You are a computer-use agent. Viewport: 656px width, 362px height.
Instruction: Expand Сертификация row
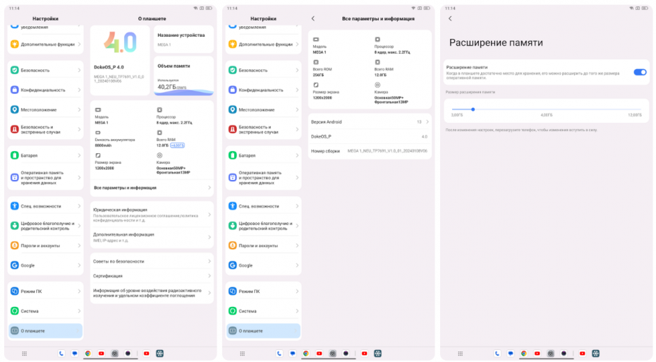152,276
